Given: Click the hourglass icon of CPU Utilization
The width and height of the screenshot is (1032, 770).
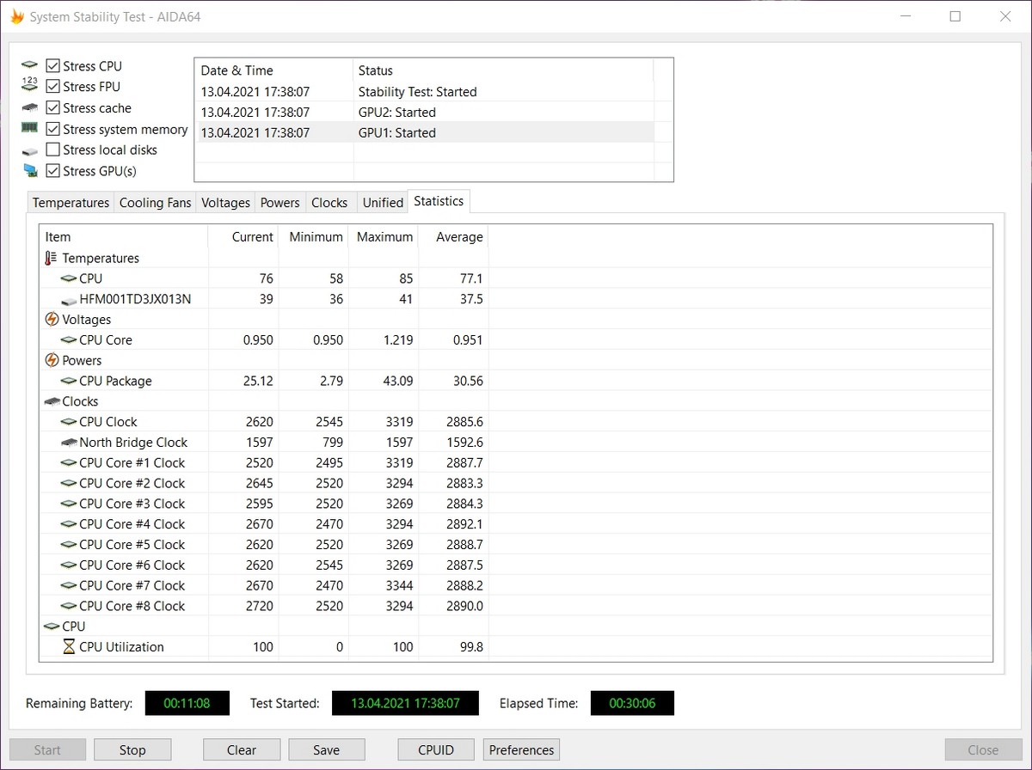Looking at the screenshot, I should pyautogui.click(x=69, y=647).
